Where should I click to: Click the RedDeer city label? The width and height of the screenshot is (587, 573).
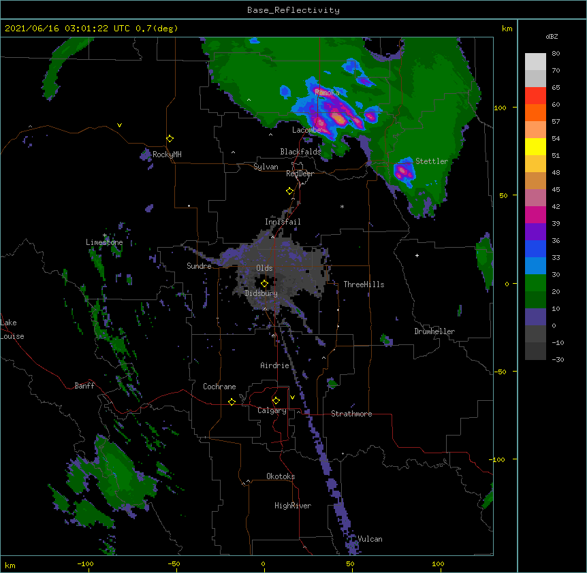click(x=300, y=174)
